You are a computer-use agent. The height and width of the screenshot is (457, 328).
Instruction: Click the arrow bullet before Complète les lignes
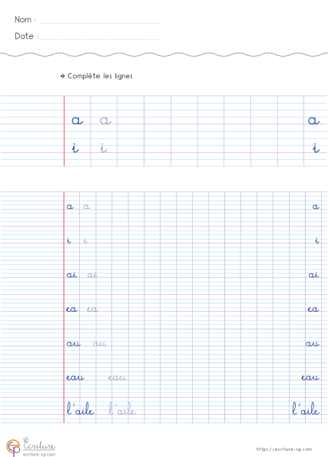(x=62, y=76)
